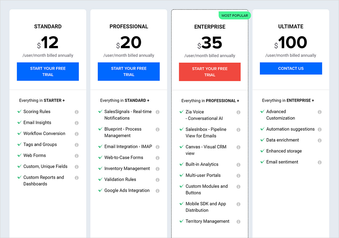Click info icon beside Territory Management
339x238 pixels.
pos(238,222)
